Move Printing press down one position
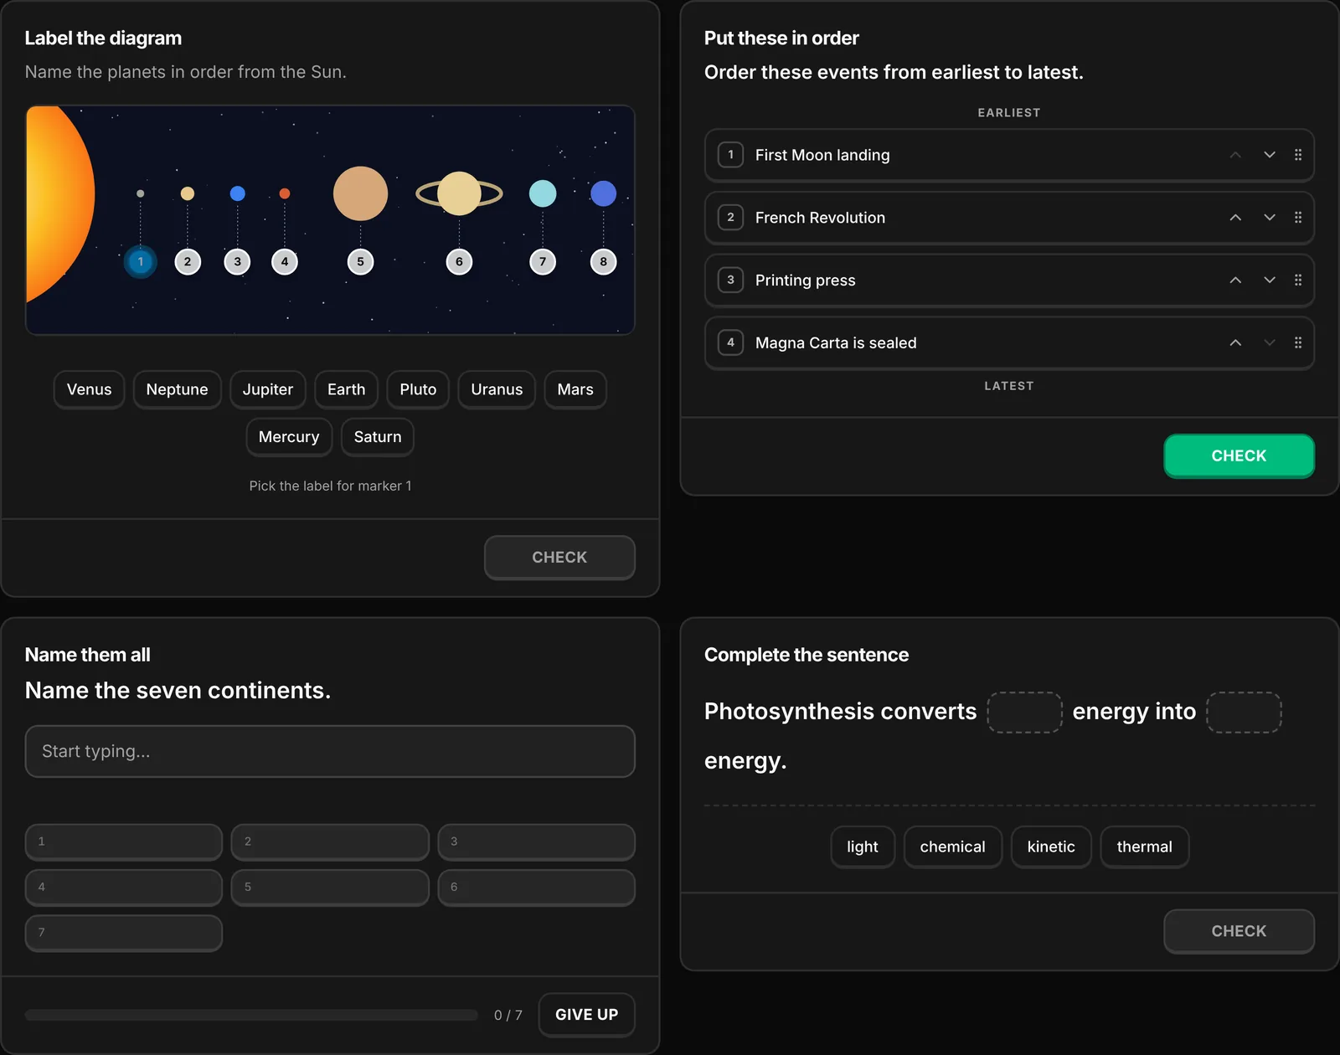1340x1055 pixels. [x=1270, y=280]
